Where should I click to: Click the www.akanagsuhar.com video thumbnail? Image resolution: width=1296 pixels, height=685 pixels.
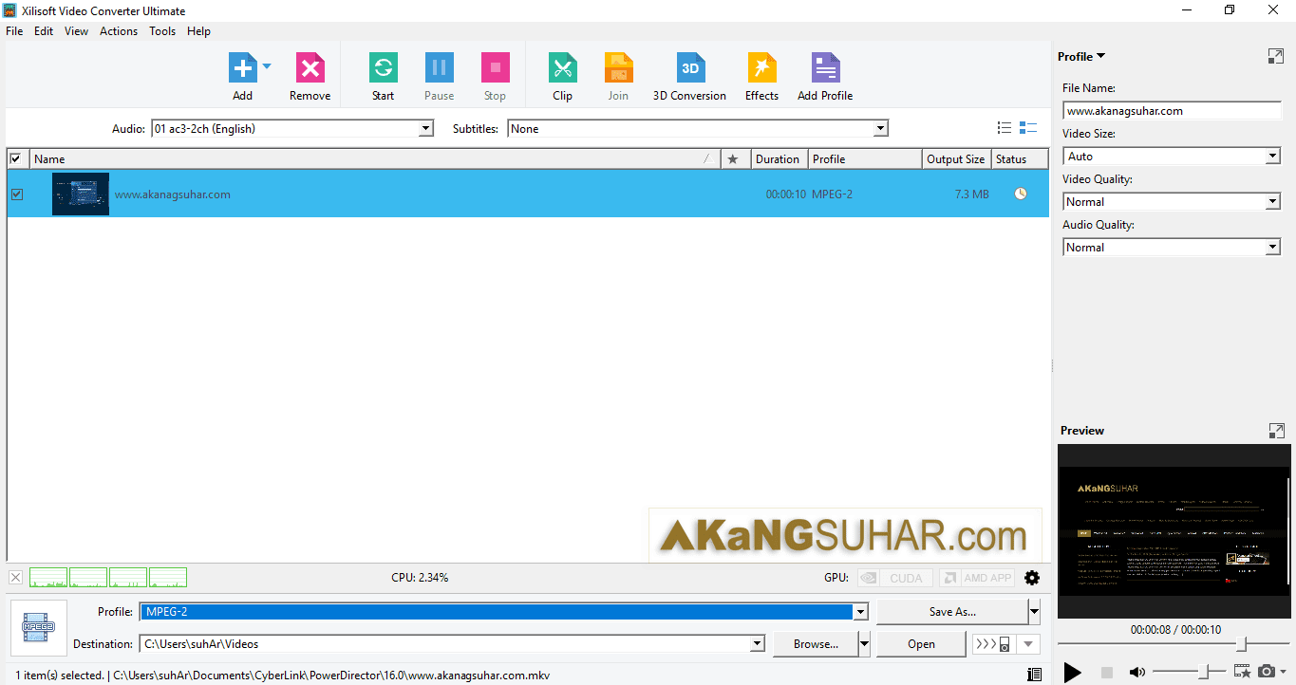(81, 194)
